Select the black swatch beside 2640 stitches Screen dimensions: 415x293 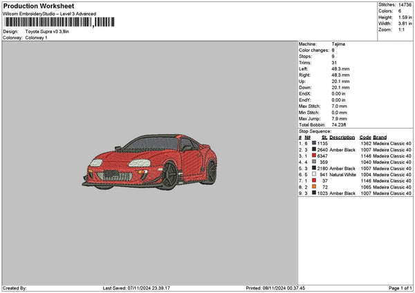click(314, 149)
